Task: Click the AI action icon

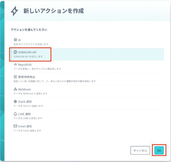Action: pyautogui.click(x=15, y=40)
